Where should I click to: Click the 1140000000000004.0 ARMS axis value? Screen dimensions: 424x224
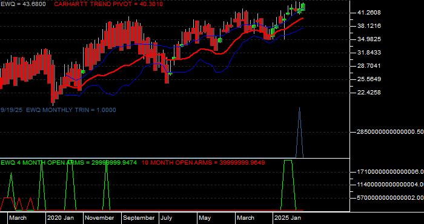(391, 185)
